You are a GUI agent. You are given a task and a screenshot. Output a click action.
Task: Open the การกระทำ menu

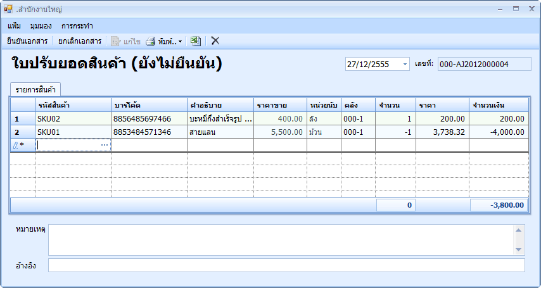(x=77, y=26)
